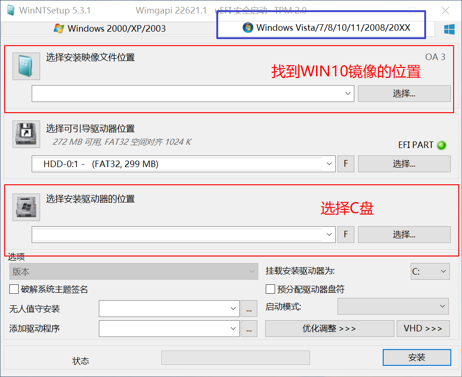The height and width of the screenshot is (377, 462).
Task: Click the install image file icon
Action: coord(26,66)
